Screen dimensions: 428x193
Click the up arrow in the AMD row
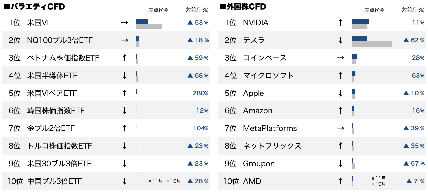(x=340, y=181)
